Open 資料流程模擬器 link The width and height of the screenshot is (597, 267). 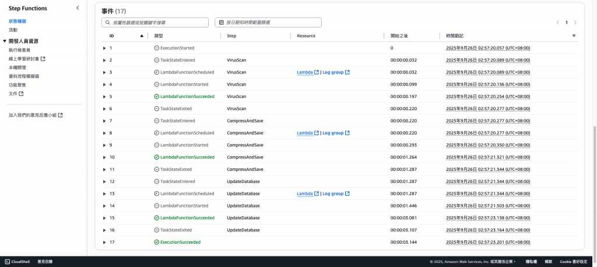pos(24,76)
